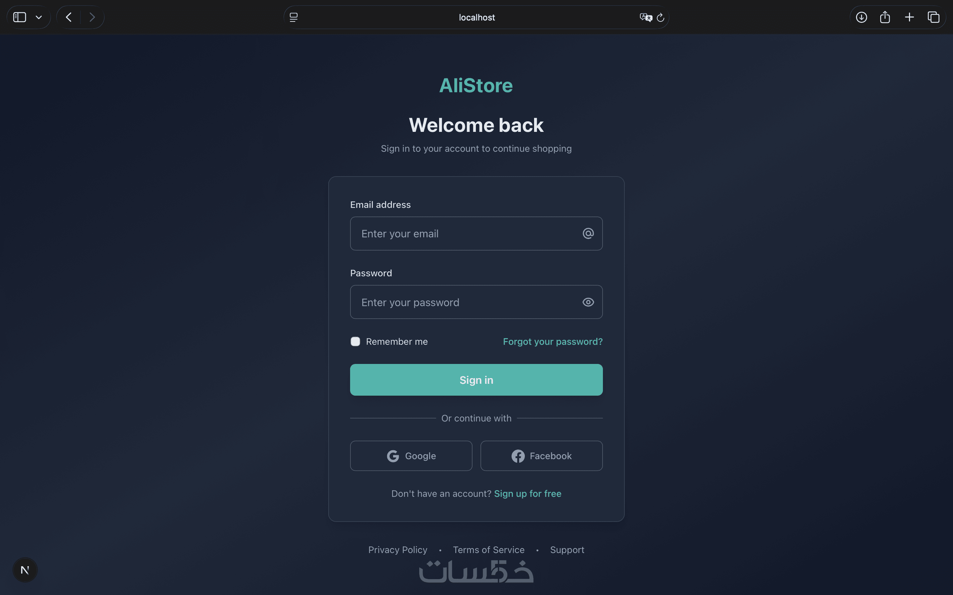Continue with Facebook
Image resolution: width=953 pixels, height=595 pixels.
click(x=541, y=456)
